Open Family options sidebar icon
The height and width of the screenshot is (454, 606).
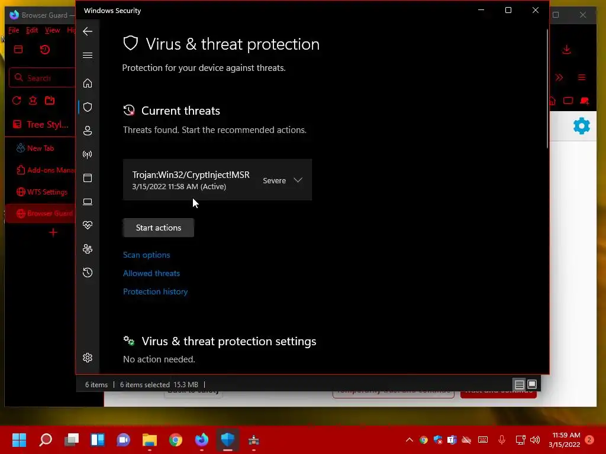(88, 249)
